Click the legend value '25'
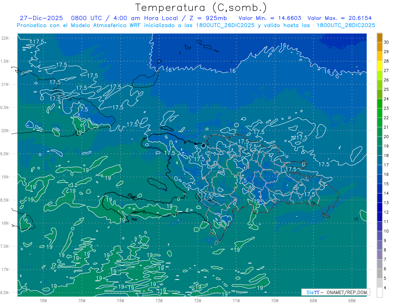Screen dimensions: 395x305 coord(386,89)
